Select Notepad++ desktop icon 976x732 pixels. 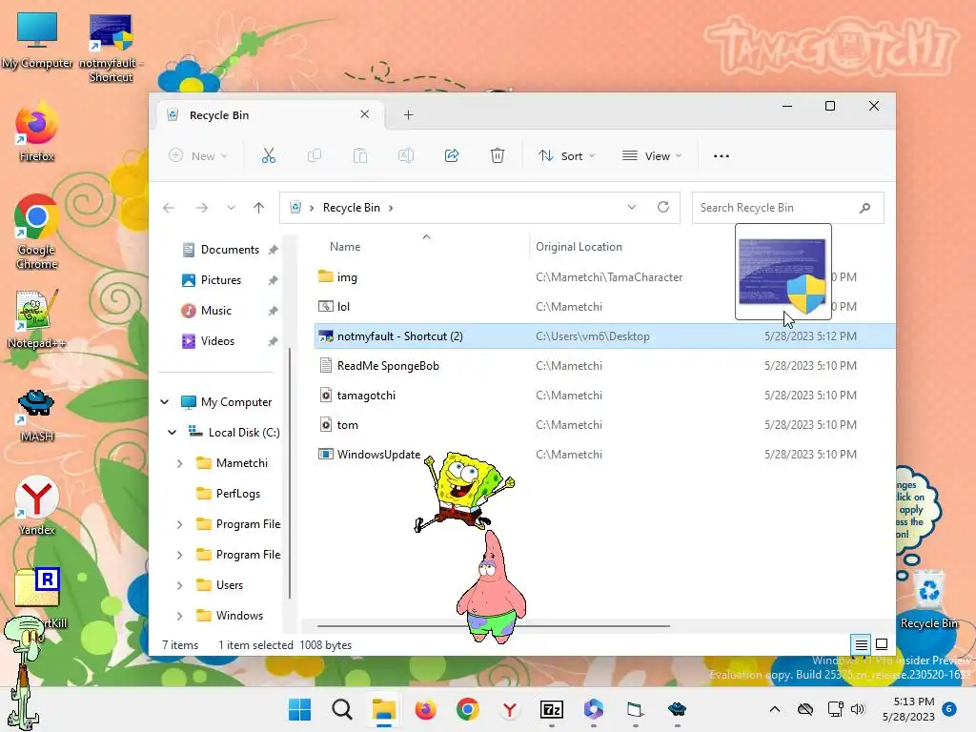coord(37,319)
